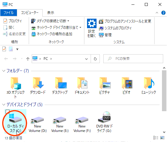The width and height of the screenshot is (167, 142).
Task: Click quick access properties checkmark icon
Action: 4,49
